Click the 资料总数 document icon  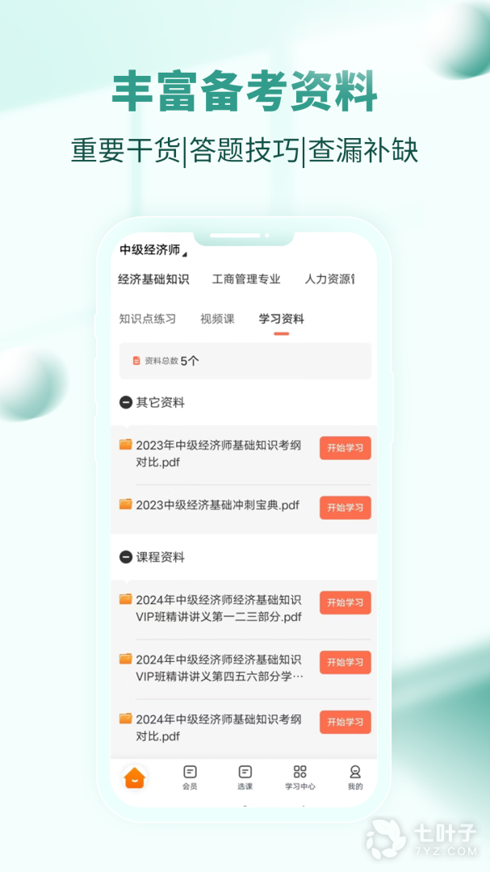[x=136, y=361]
